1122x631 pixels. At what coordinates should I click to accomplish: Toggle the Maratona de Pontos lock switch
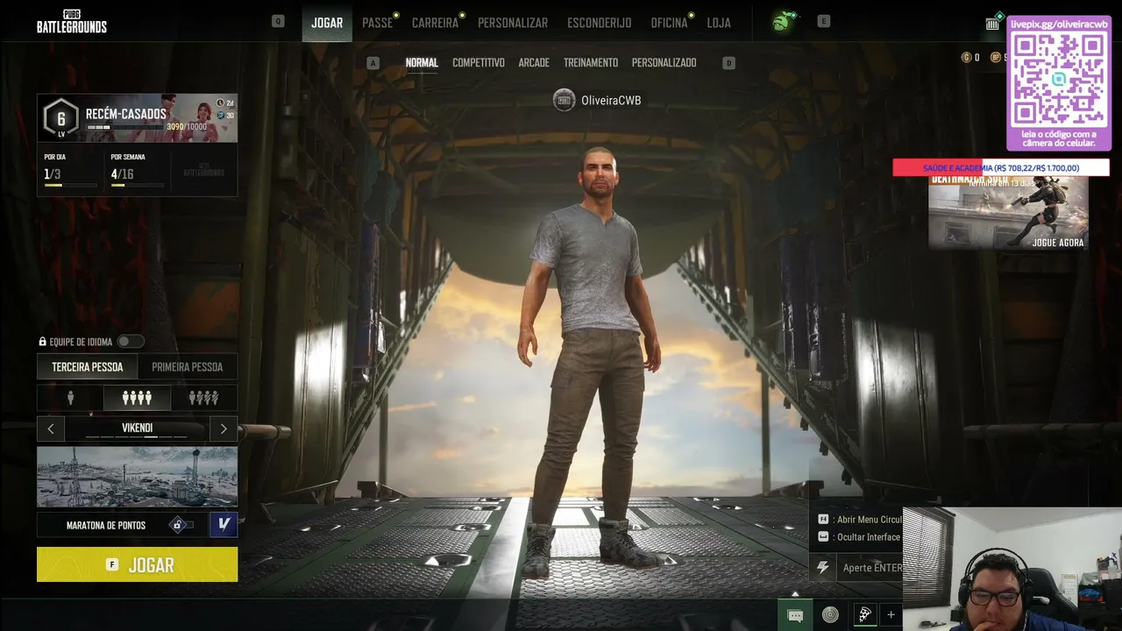click(181, 525)
